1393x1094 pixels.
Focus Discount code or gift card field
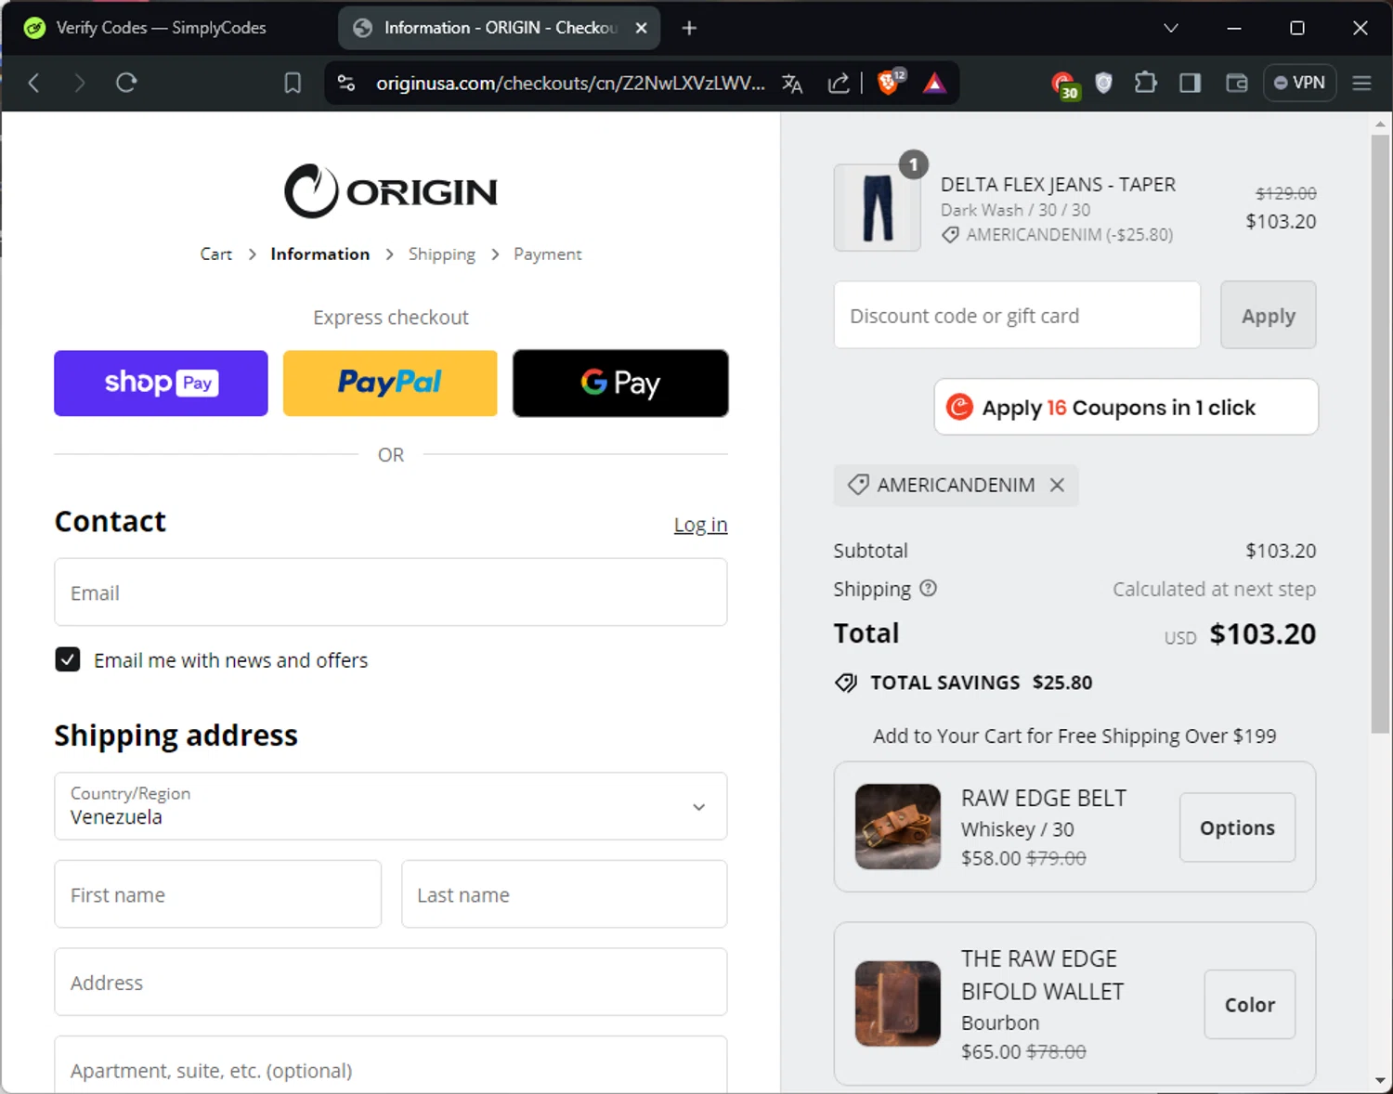[x=1017, y=316]
